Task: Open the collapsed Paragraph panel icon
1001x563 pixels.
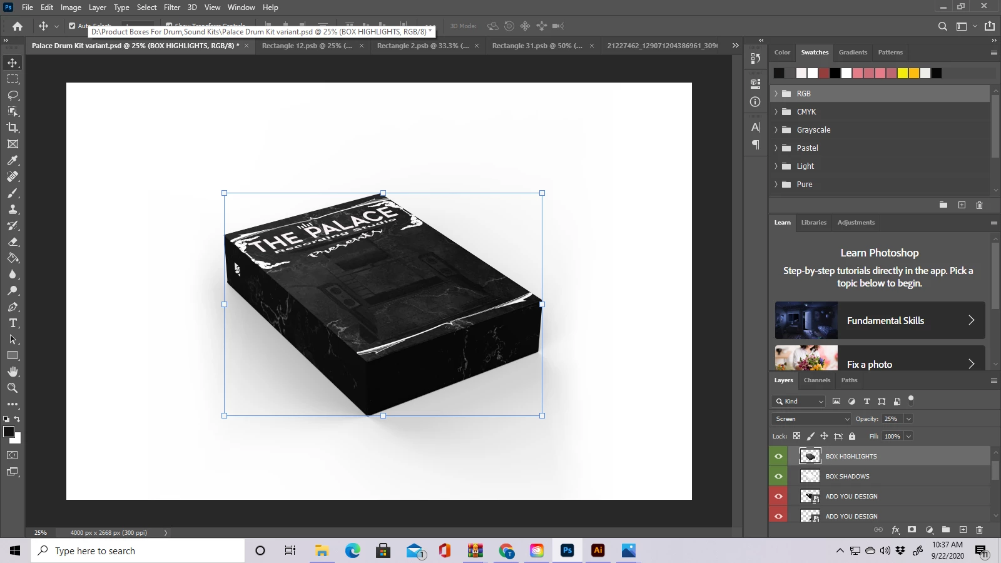Action: (x=755, y=145)
